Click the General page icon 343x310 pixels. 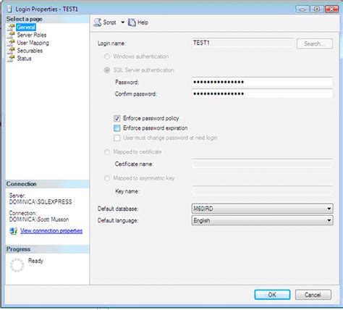[x=11, y=27]
